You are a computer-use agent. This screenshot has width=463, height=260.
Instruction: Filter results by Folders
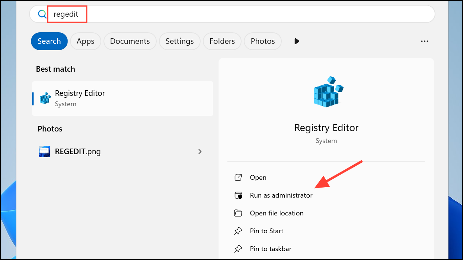(222, 41)
